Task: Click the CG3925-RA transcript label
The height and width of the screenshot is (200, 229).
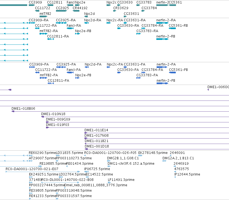Action: coord(66,20)
